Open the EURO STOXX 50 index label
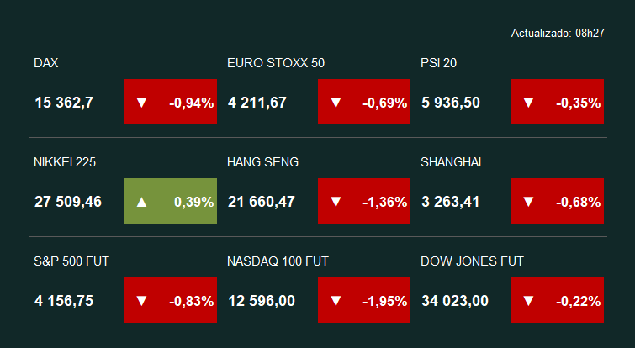The image size is (635, 348). click(x=276, y=63)
